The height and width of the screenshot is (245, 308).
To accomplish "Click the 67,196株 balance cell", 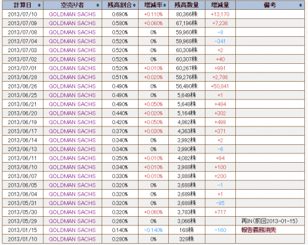I will (187, 23).
